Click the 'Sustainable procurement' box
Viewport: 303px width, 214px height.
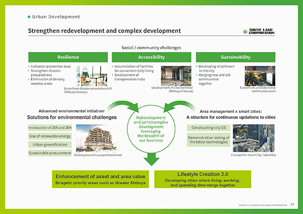[x=50, y=153]
